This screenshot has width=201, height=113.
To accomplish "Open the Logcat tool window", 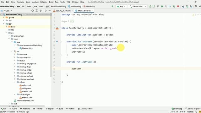I will (x=50, y=109).
